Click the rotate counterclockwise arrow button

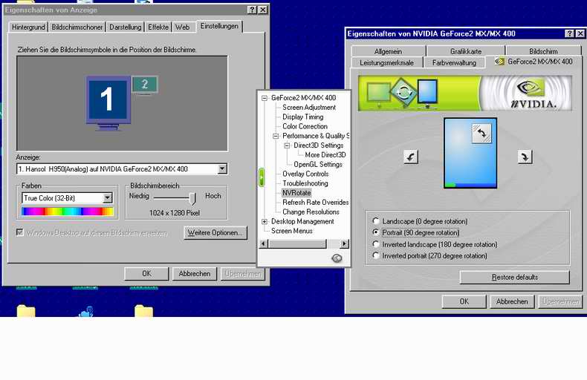point(411,157)
